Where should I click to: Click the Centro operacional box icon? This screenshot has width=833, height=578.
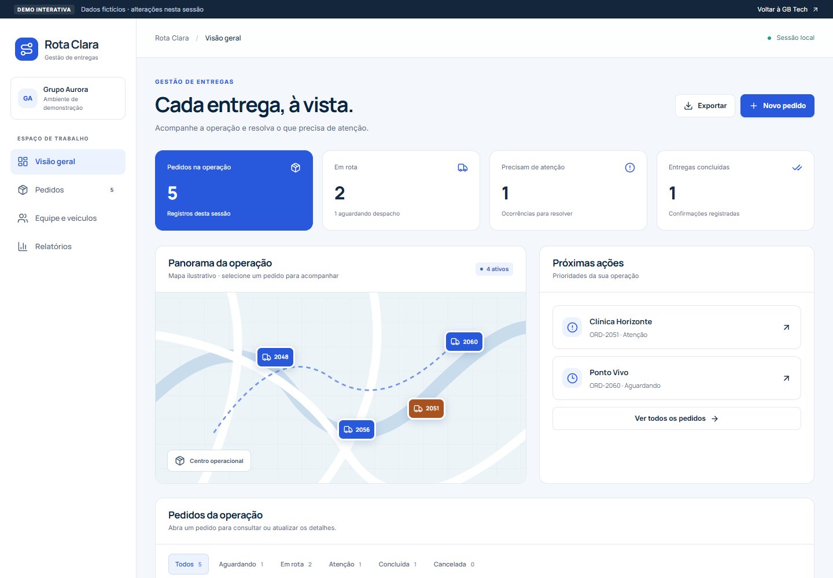pos(180,461)
